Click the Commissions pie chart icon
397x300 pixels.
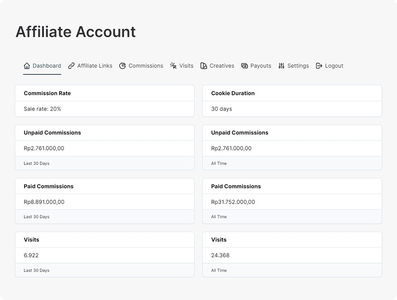pyautogui.click(x=123, y=66)
